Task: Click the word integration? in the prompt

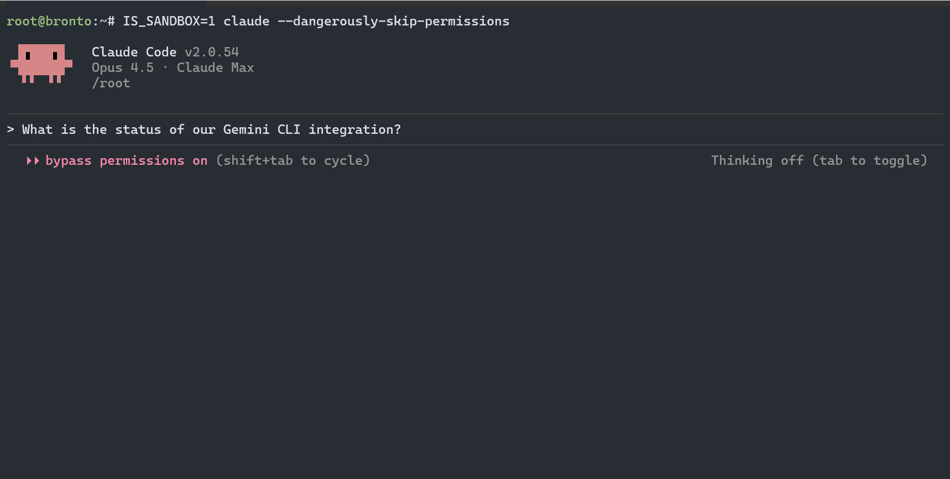Action: (x=354, y=129)
